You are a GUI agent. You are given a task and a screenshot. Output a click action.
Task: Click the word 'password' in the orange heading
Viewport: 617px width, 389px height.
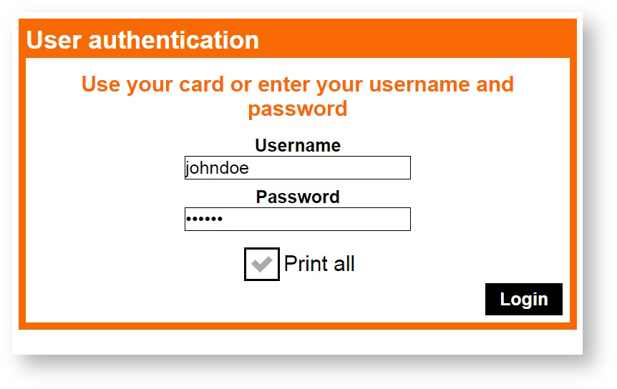[x=297, y=109]
